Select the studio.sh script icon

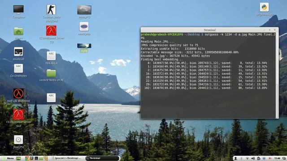[18, 52]
